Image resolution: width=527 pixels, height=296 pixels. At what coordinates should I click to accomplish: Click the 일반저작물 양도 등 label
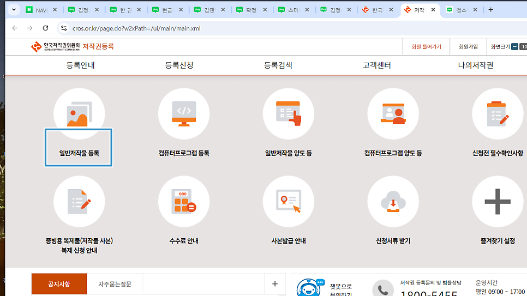pyautogui.click(x=289, y=153)
